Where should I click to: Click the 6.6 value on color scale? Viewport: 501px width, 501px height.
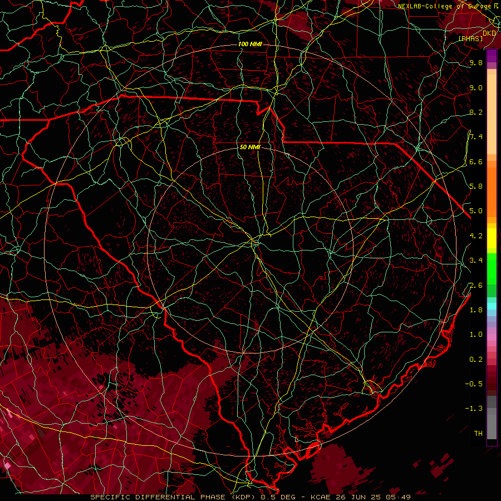click(x=476, y=161)
